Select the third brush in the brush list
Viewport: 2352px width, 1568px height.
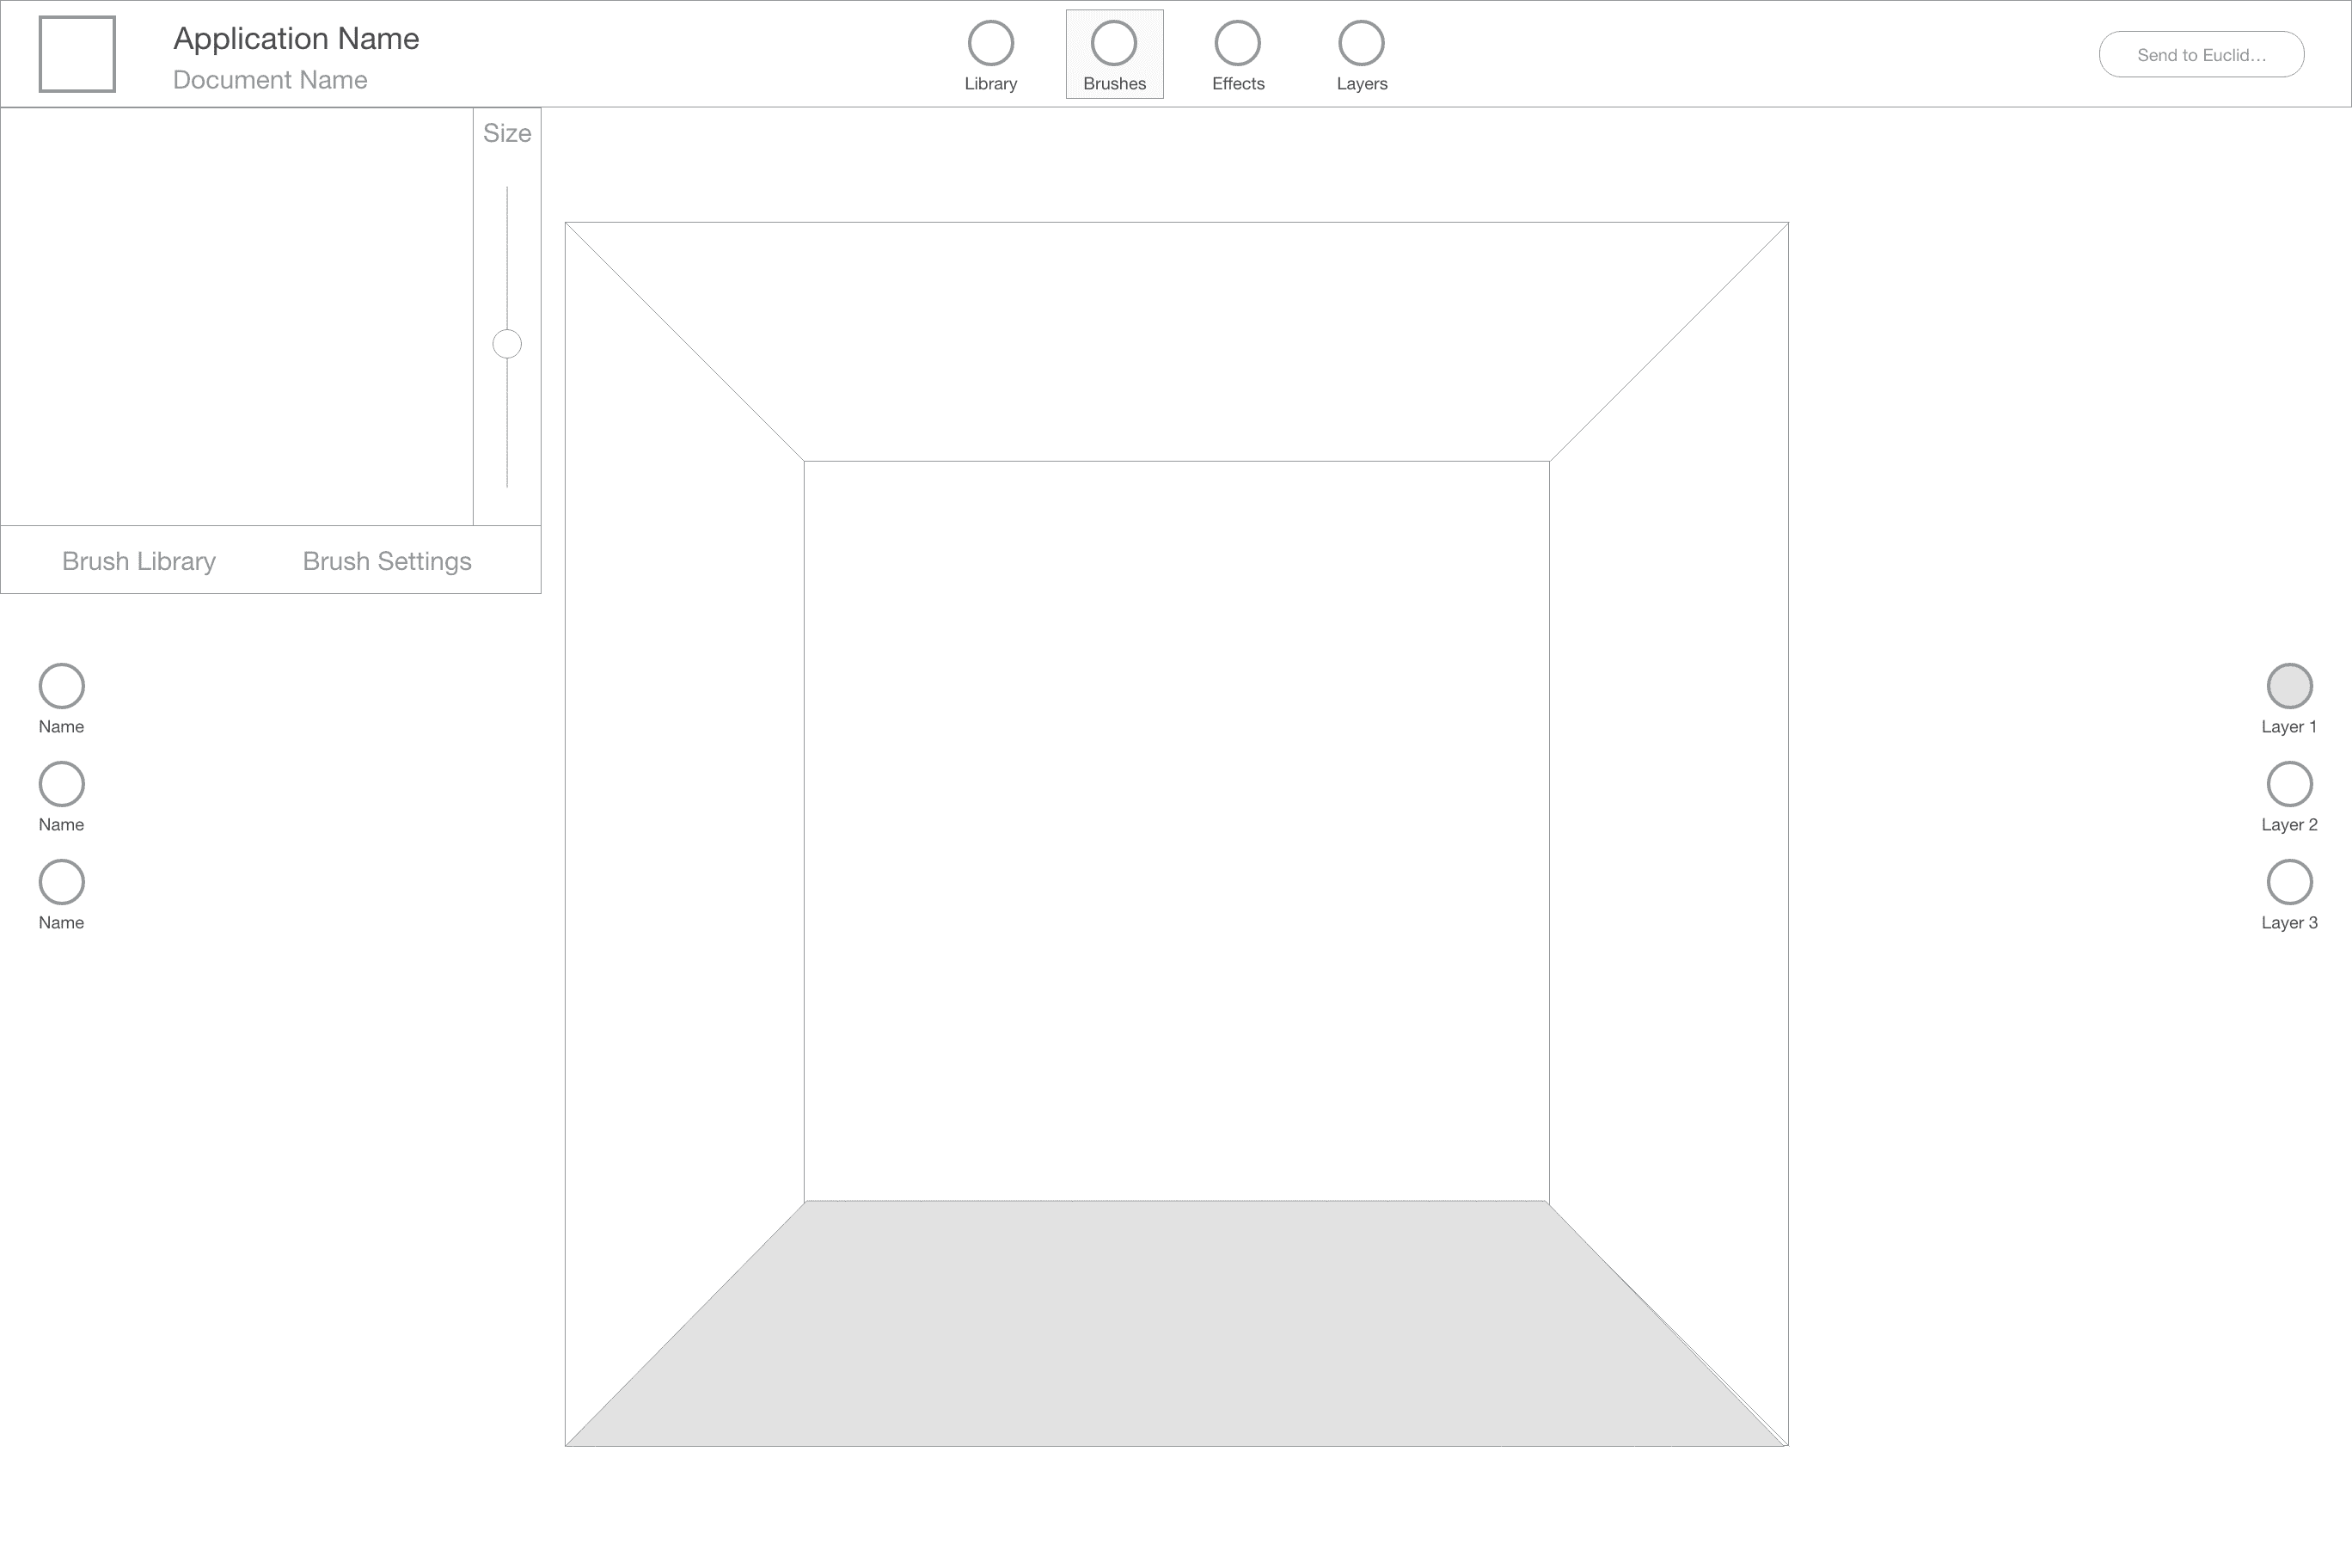[x=61, y=881]
